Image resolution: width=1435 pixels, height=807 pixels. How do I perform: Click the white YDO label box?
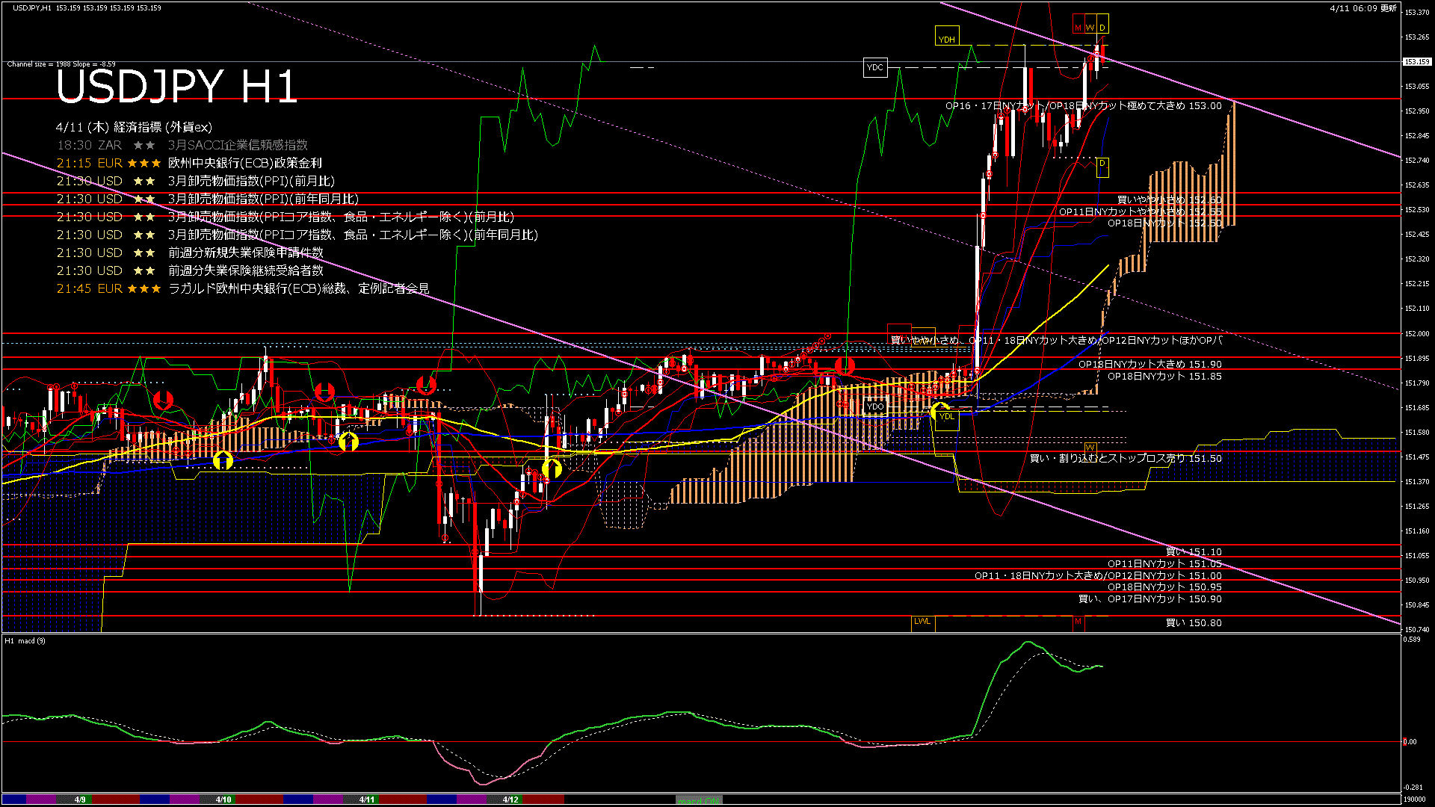pos(874,407)
